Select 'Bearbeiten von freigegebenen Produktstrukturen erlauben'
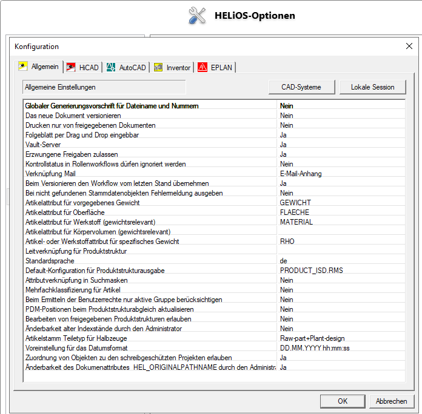Screen dimensions: 422x414 (215, 318)
